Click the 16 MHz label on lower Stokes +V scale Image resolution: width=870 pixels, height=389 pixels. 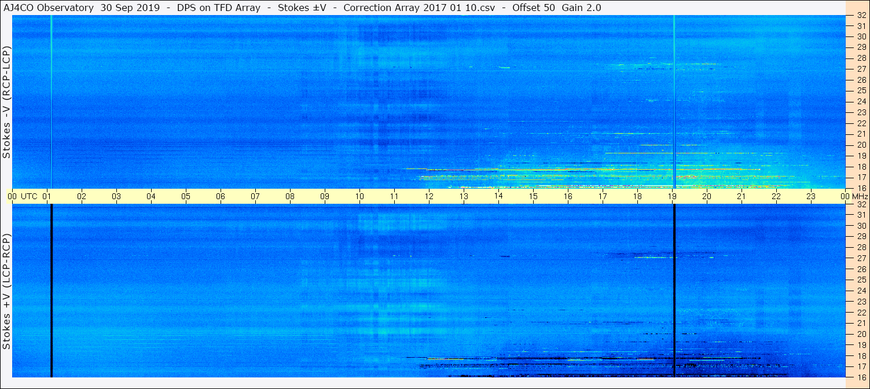tap(861, 377)
